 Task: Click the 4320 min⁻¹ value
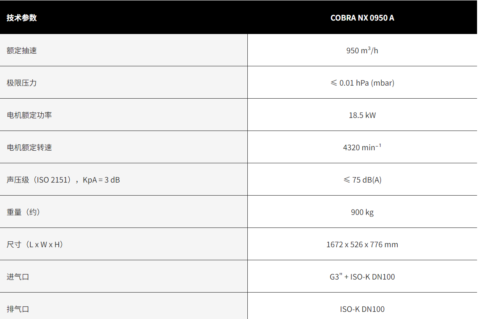click(x=362, y=147)
